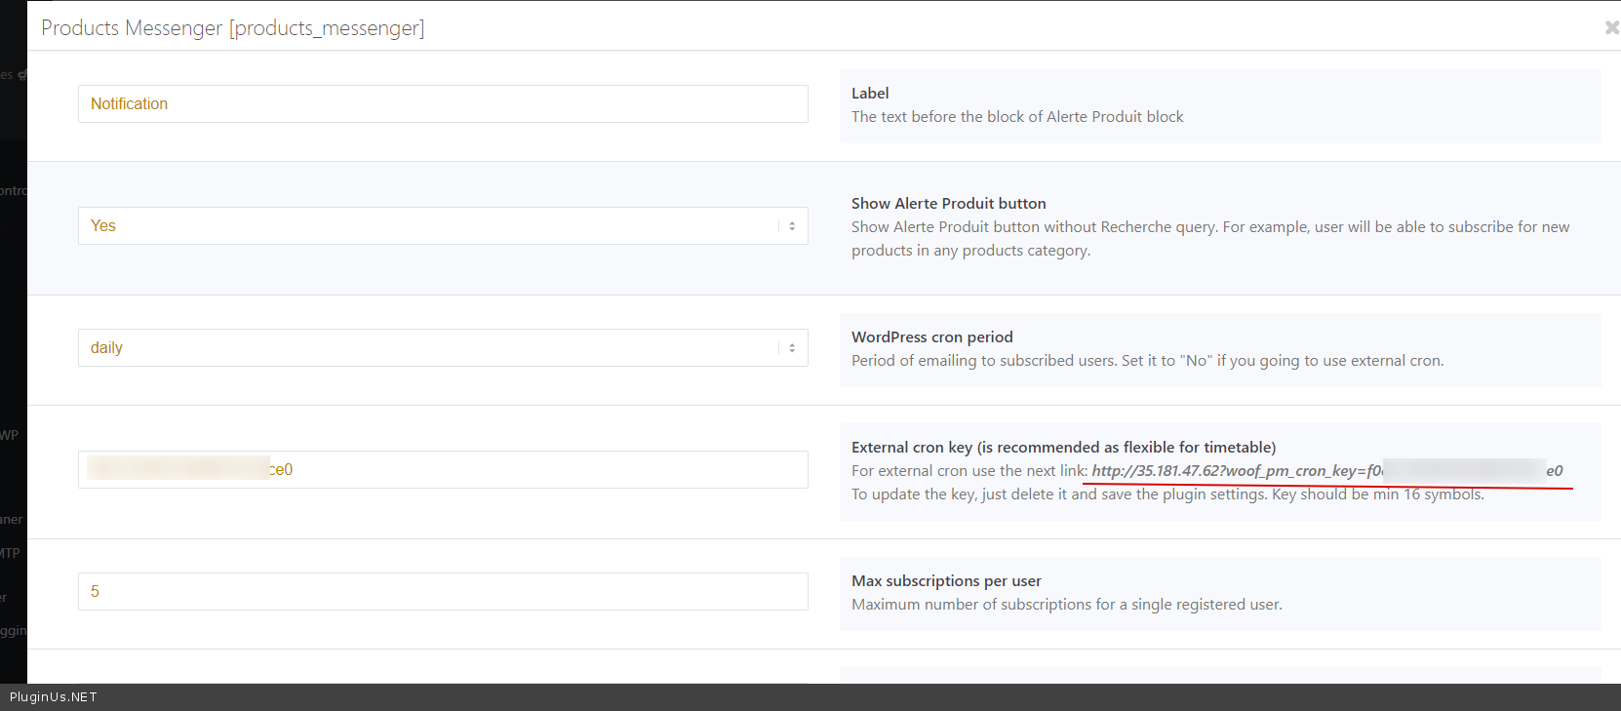Click the Label setting heading
The image size is (1621, 711).
pyautogui.click(x=870, y=94)
